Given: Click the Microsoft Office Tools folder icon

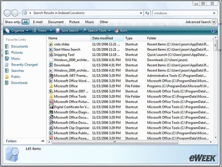Looking at the screenshot, I should coord(51,96).
